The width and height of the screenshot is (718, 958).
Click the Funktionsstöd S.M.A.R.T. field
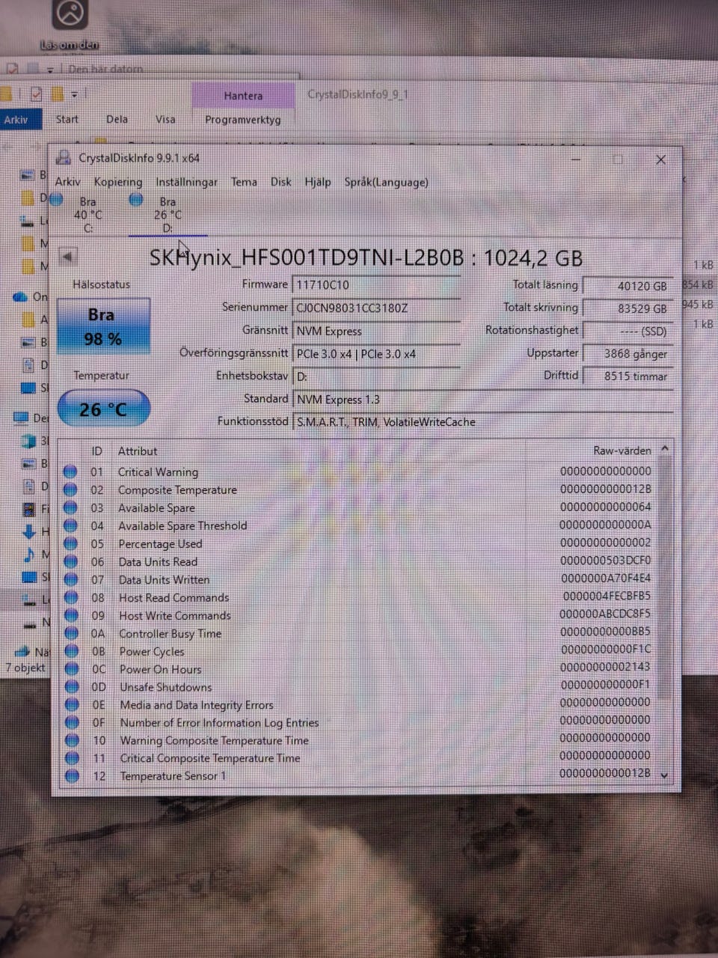(482, 422)
